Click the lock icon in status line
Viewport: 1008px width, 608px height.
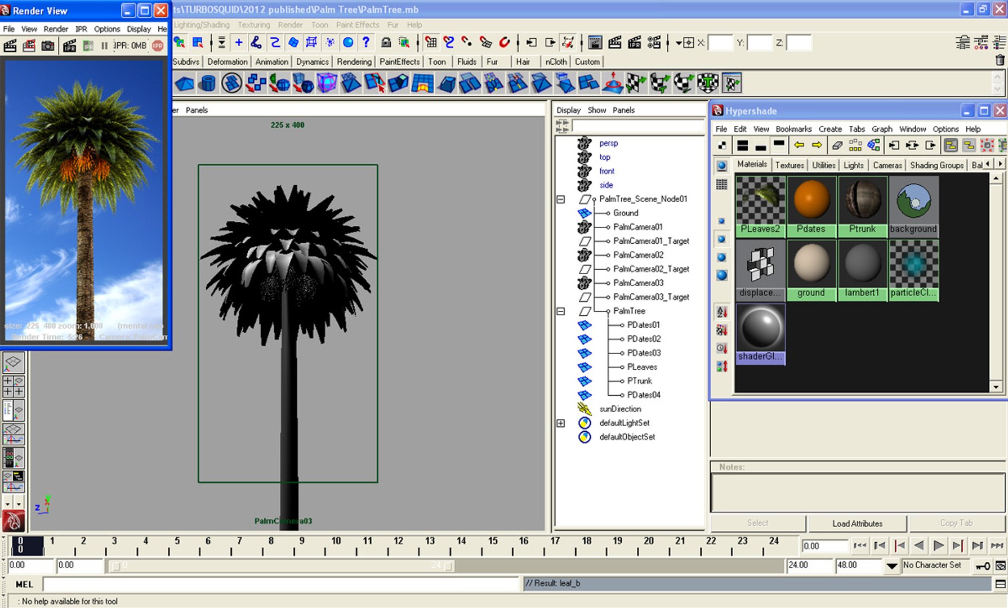386,42
